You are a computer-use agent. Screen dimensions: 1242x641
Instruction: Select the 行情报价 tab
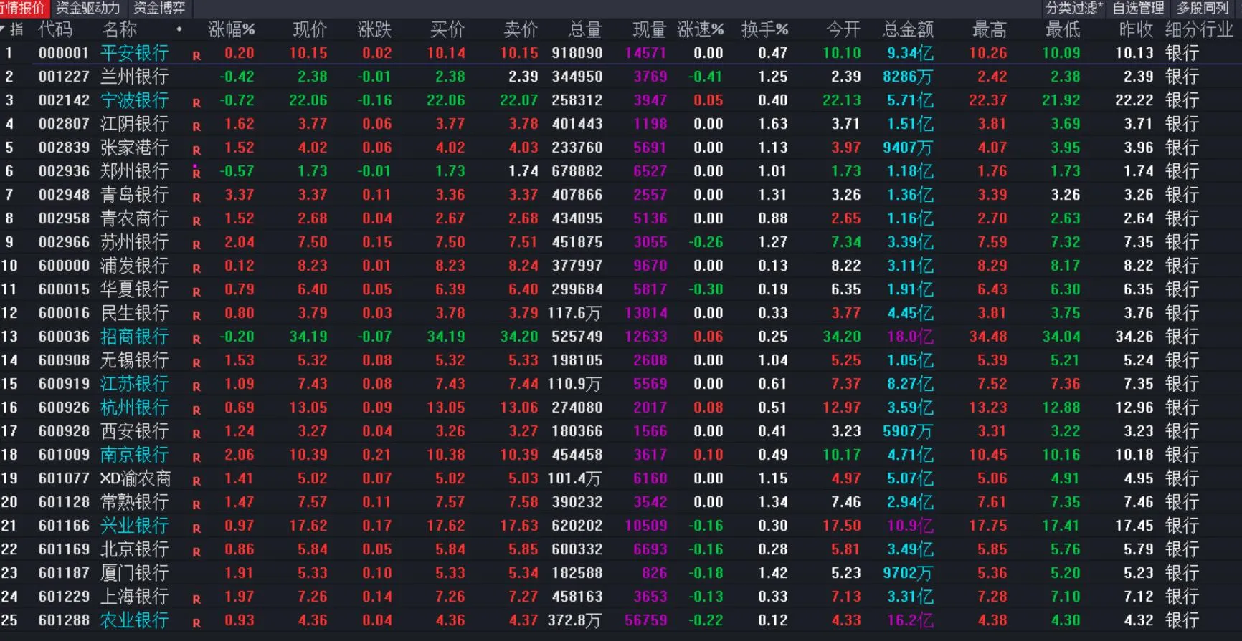tap(23, 8)
